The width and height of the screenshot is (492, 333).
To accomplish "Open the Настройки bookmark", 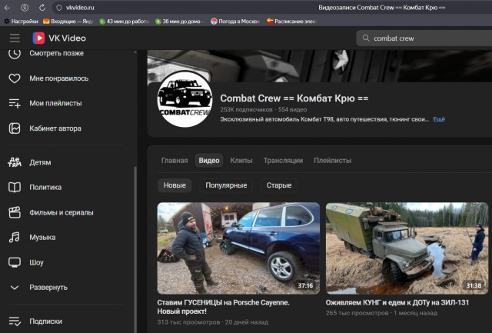I will pyautogui.click(x=21, y=22).
